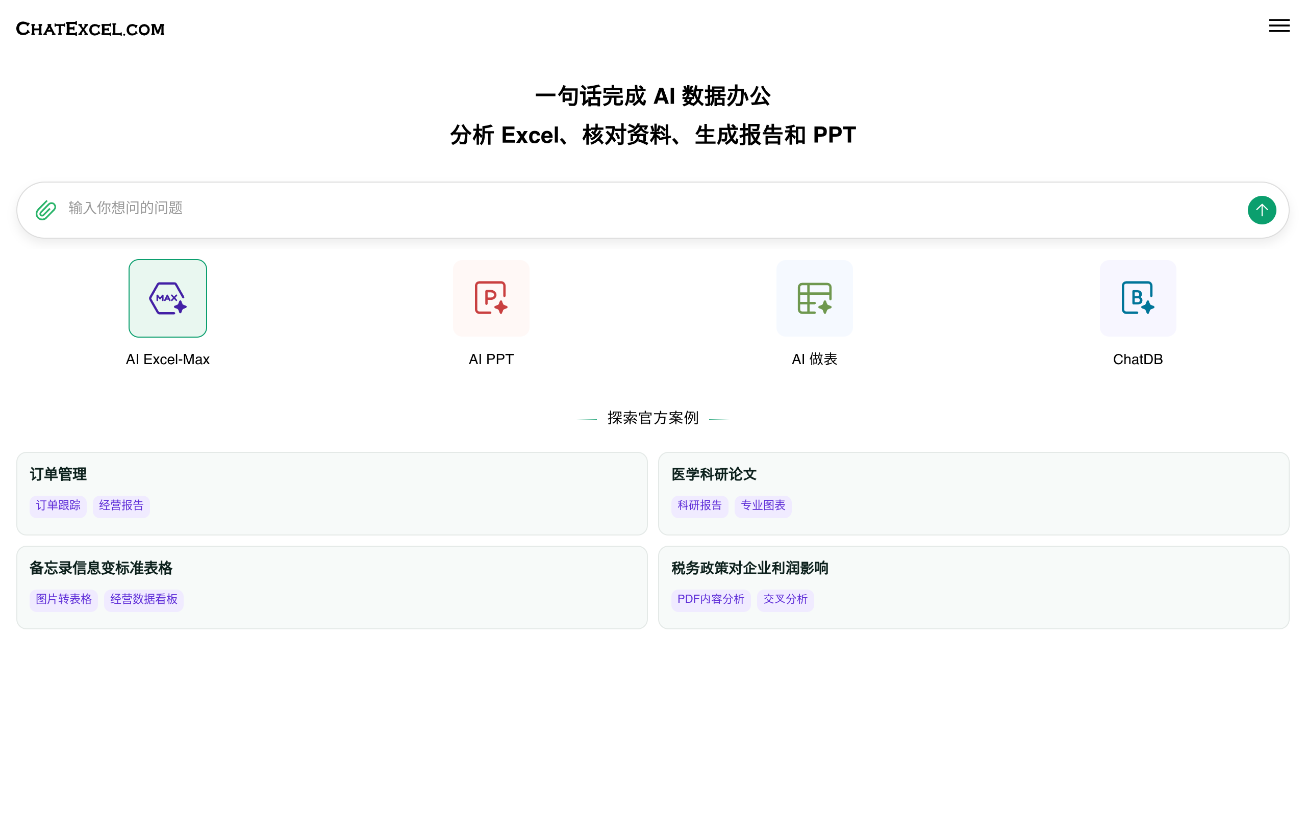Viewport: 1306px width, 816px height.
Task: Click the 经营报告 tag
Action: click(x=121, y=506)
